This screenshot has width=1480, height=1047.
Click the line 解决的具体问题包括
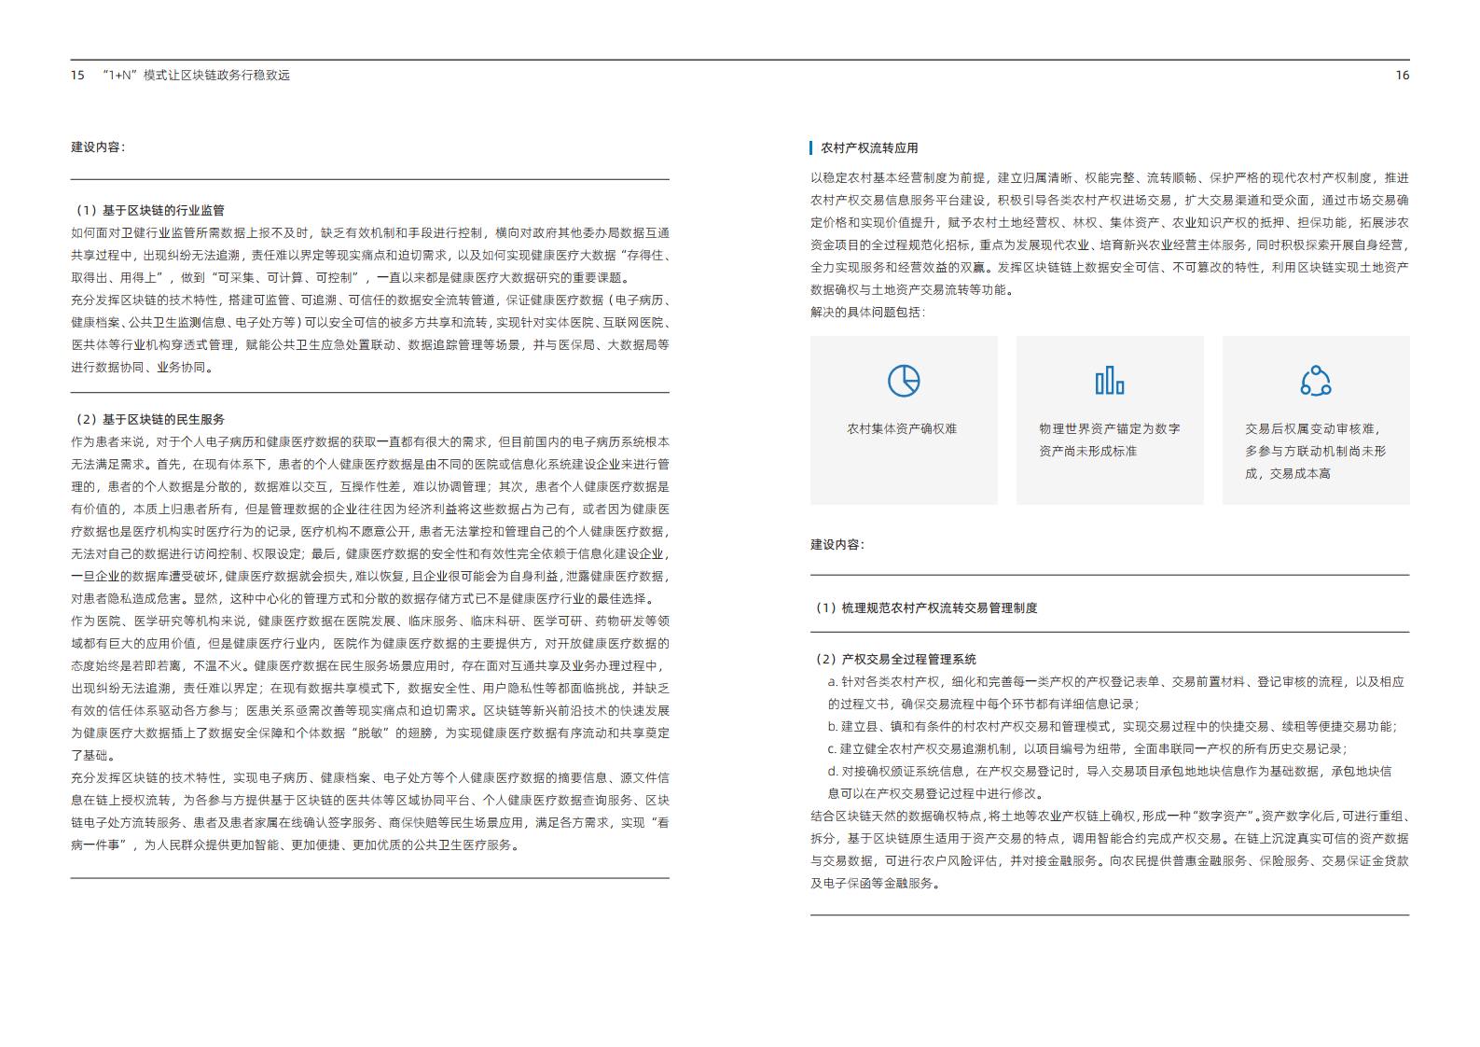point(868,313)
